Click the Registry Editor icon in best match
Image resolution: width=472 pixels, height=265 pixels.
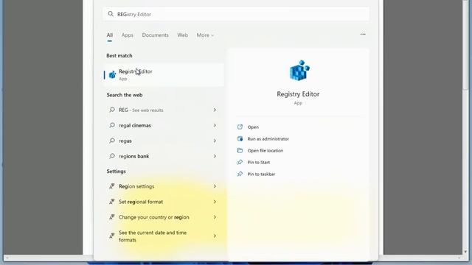pyautogui.click(x=112, y=74)
